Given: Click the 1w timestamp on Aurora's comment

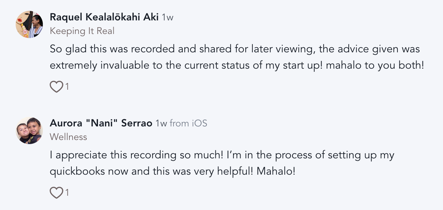Looking at the screenshot, I should (x=161, y=123).
